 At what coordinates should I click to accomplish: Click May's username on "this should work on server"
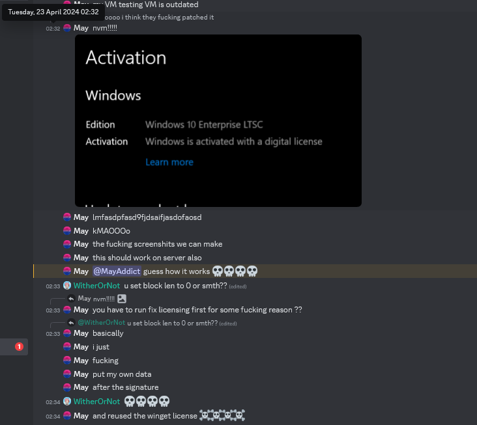[81, 258]
